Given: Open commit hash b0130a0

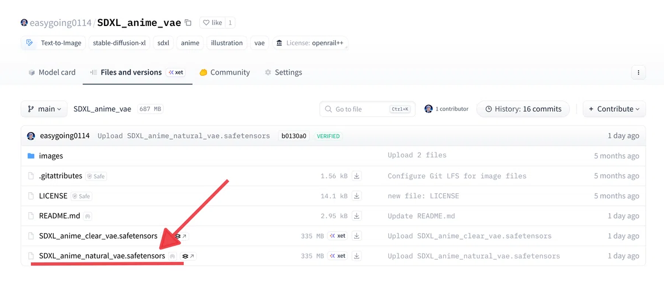Looking at the screenshot, I should [x=294, y=135].
